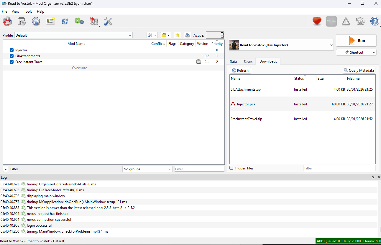Click the Refresh arrows toolbar icon
The width and height of the screenshot is (381, 245).
coord(65,21)
